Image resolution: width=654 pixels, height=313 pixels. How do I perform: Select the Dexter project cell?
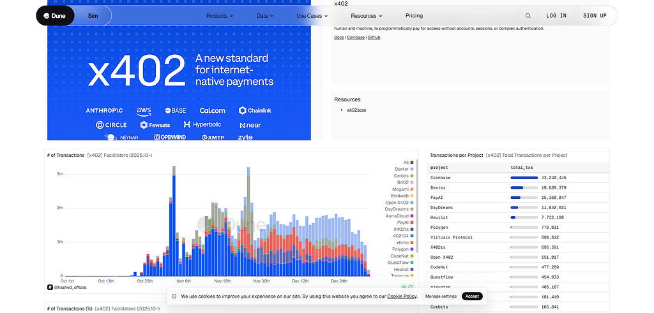[x=438, y=187]
